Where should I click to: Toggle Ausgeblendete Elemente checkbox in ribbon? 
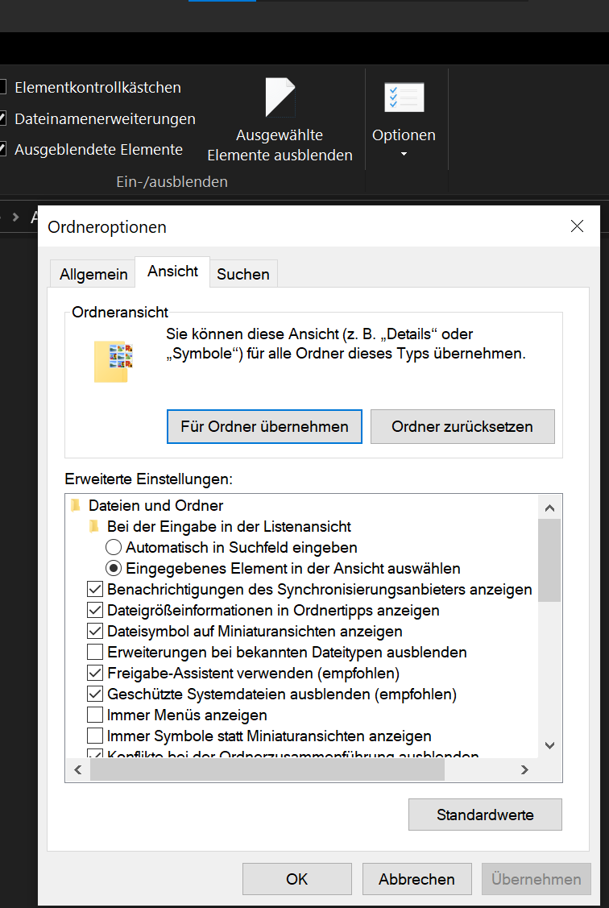point(3,149)
